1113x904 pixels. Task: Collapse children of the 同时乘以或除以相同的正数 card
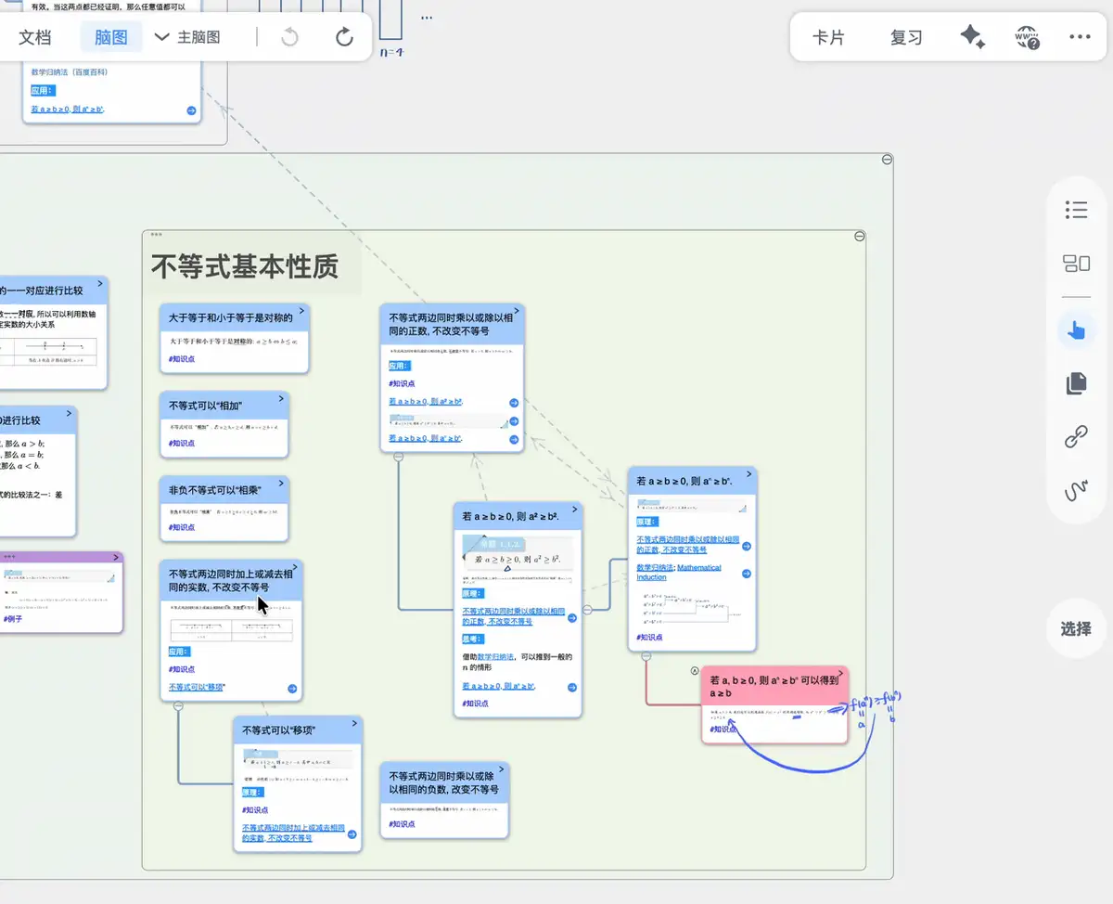pos(399,456)
